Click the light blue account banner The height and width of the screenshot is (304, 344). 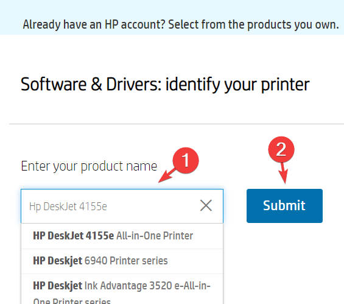coord(172,17)
